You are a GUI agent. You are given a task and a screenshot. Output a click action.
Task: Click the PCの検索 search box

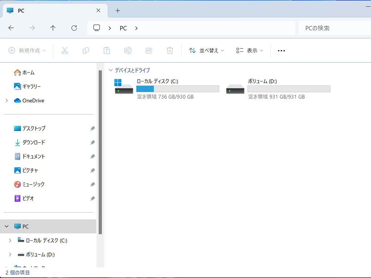coord(334,28)
